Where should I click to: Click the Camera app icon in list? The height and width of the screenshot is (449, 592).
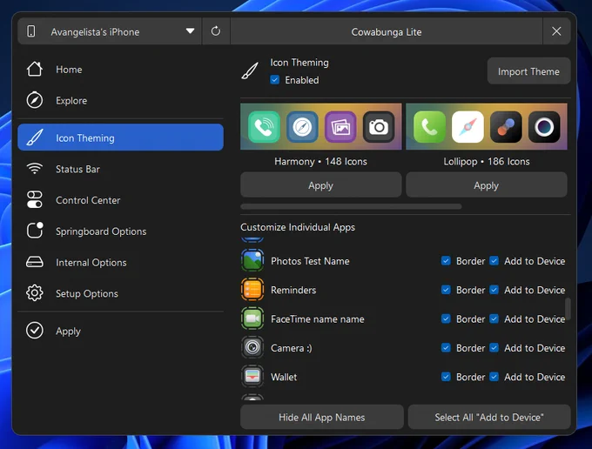[252, 347]
